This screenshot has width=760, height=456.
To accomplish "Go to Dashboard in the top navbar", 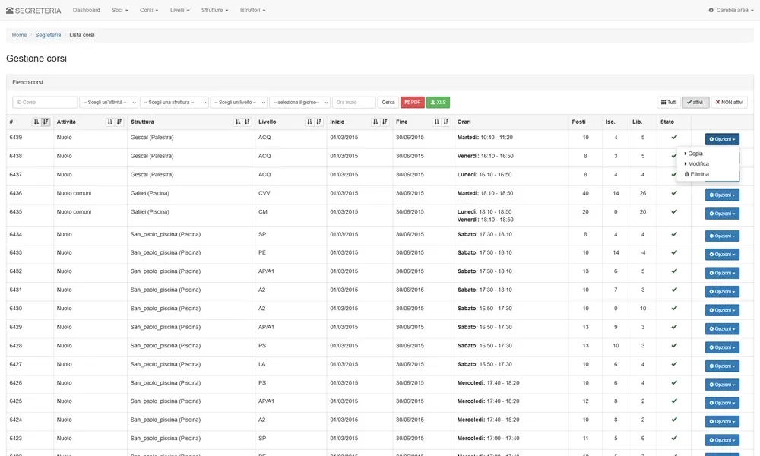I will [87, 10].
